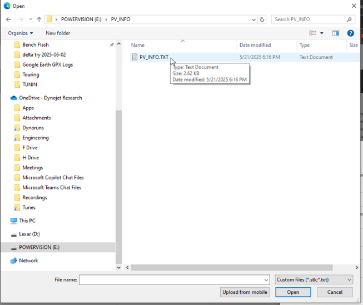This screenshot has width=363, height=305.
Task: Open the H Drive folder
Action: pos(31,158)
